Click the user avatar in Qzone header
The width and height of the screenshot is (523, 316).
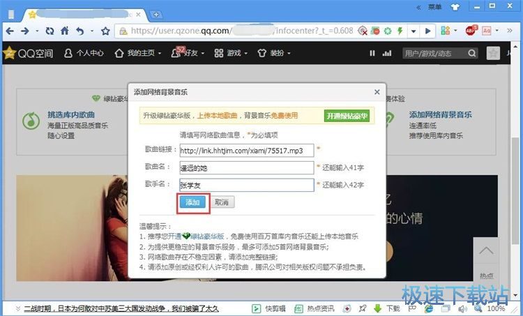[x=493, y=53]
